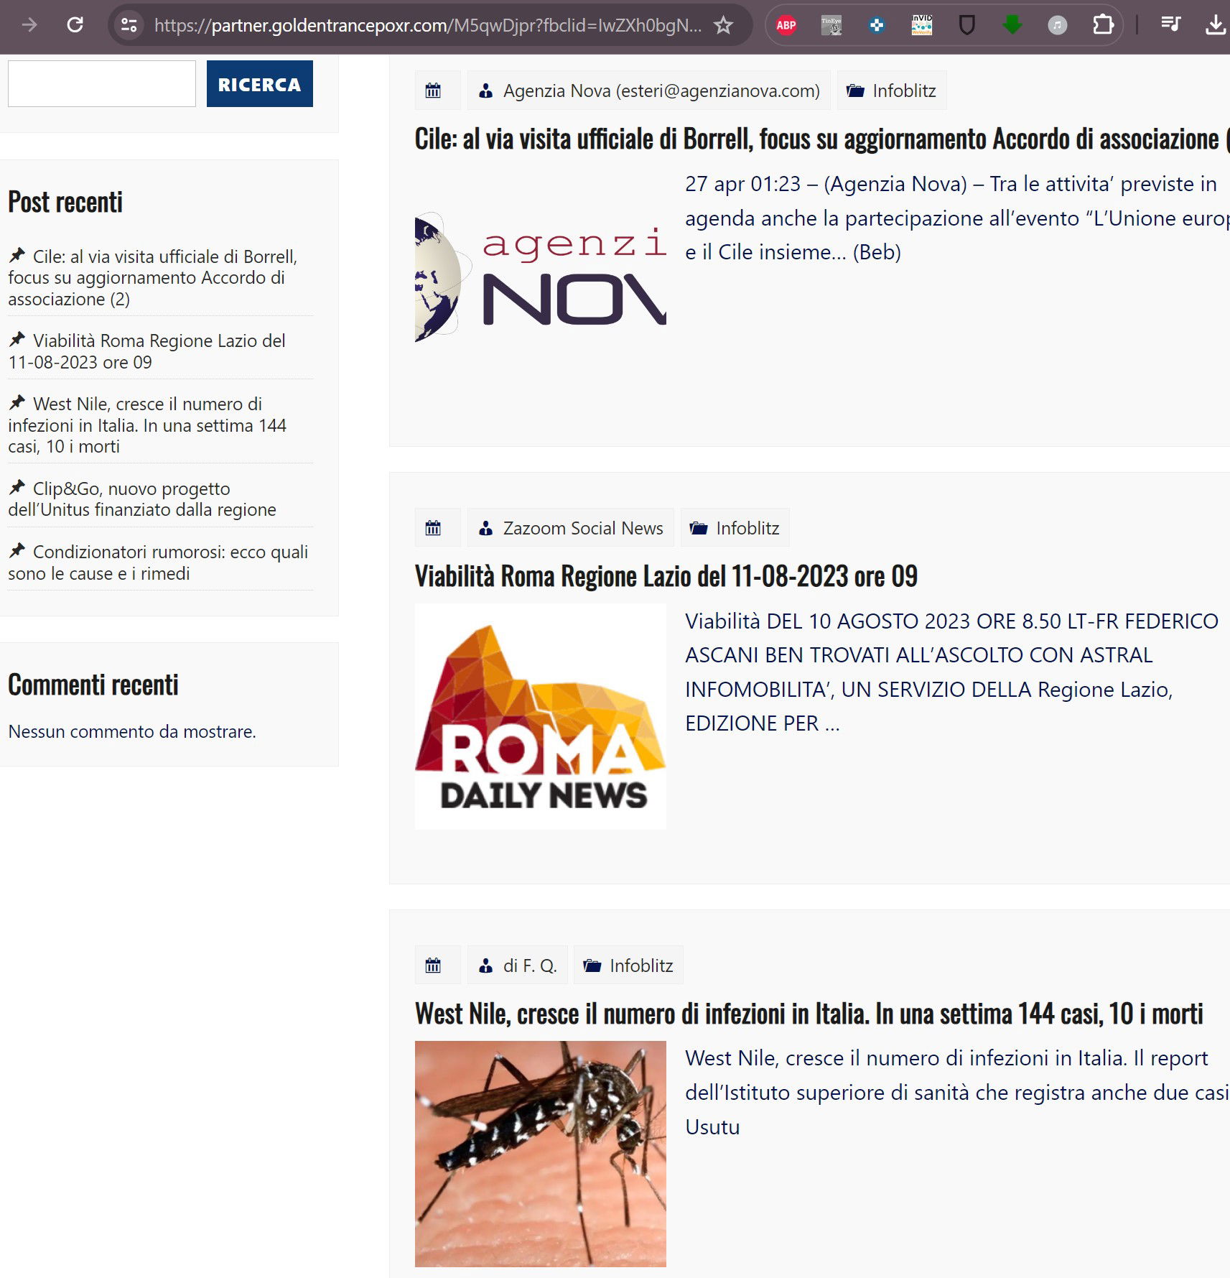
Task: Open the Zazoom Social News author link
Action: tap(582, 529)
